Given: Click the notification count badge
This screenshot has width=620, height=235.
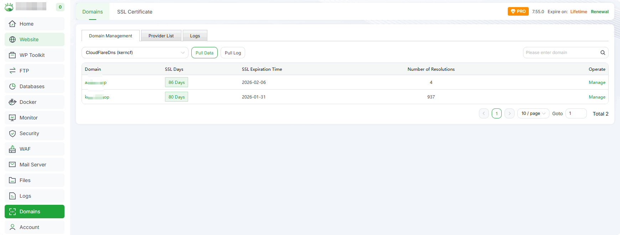Looking at the screenshot, I should [60, 7].
